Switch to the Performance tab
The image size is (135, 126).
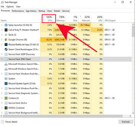coord(18,11)
